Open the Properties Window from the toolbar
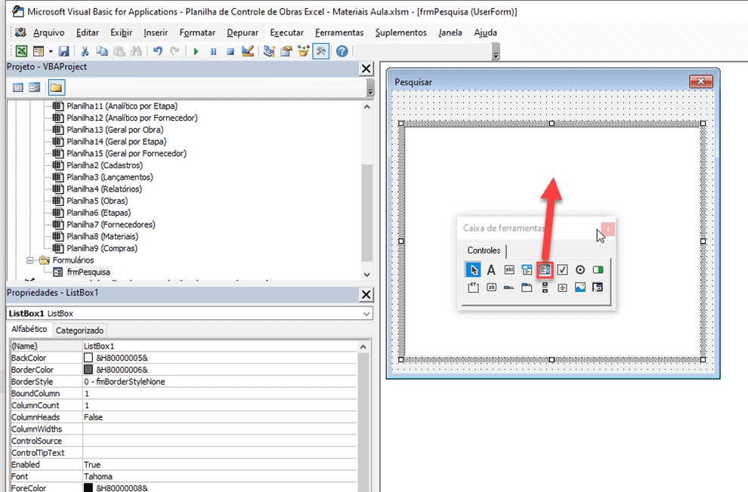Viewport: 748px width, 492px height. pos(286,51)
